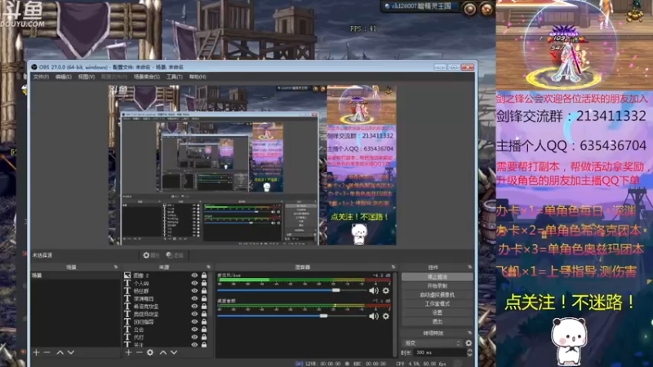Move scene up in the Scenes panel
Image resolution: width=653 pixels, height=367 pixels.
pos(60,352)
